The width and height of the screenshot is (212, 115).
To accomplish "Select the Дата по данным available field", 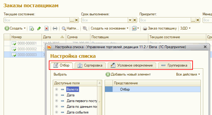I will click(82, 107).
